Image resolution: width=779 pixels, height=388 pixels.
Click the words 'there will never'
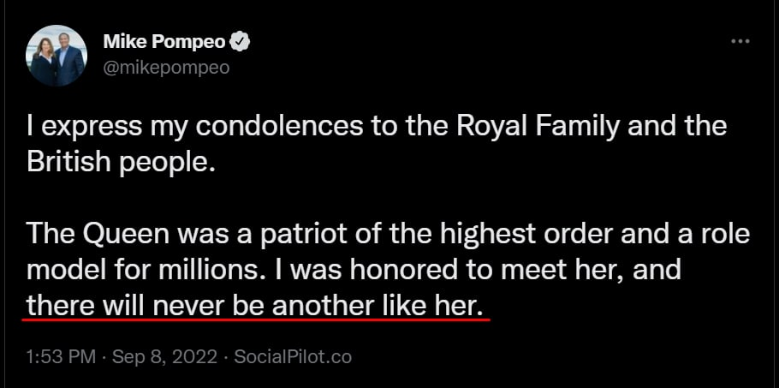(120, 305)
